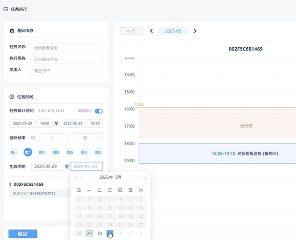Click the 基础信息 section icon
This screenshot has height=240, width=296.
[x=12, y=31]
